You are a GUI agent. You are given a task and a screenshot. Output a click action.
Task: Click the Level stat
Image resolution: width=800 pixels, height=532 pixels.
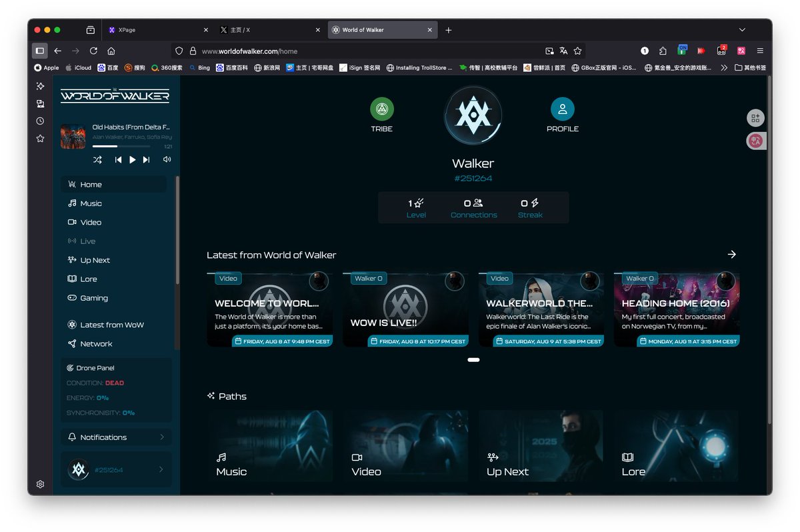(416, 208)
